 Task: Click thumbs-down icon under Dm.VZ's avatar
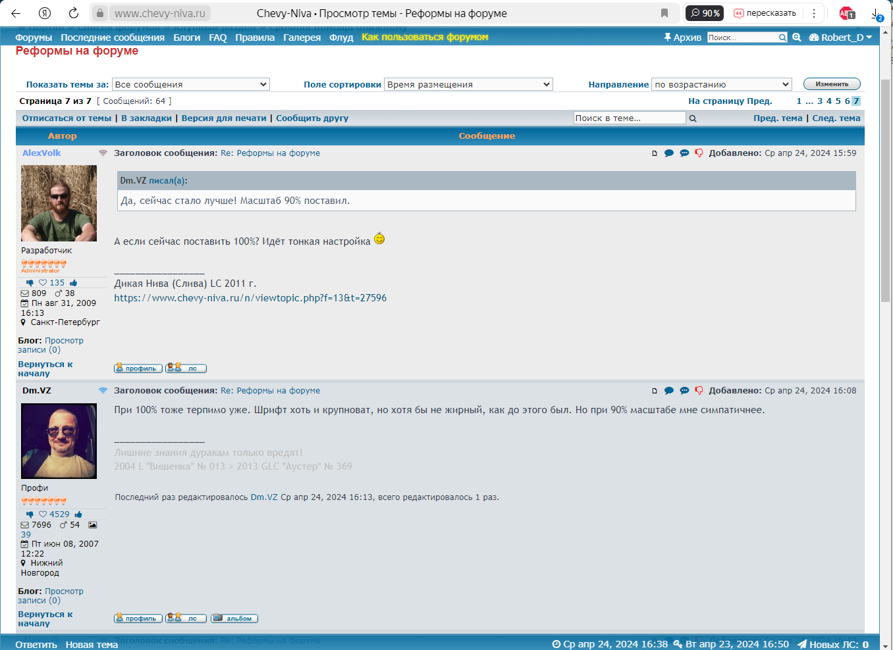(x=30, y=514)
